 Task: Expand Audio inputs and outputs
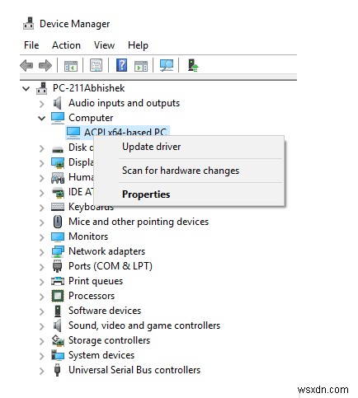point(41,104)
